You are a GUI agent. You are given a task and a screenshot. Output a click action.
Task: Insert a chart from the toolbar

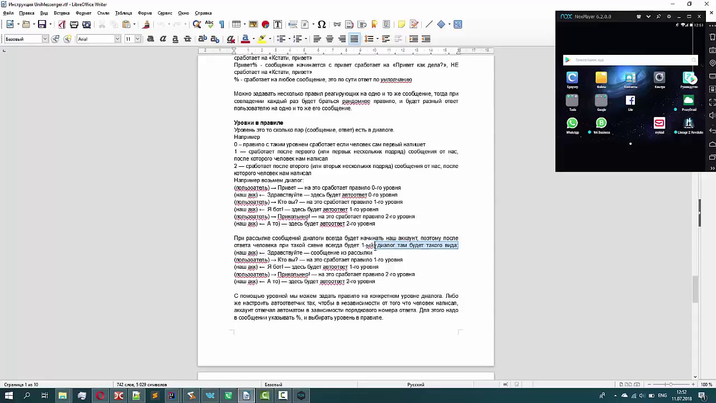(265, 25)
